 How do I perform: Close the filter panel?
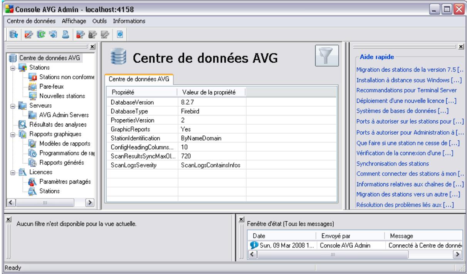(8, 219)
